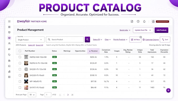Open the last list icon in sidebar
The height and width of the screenshot is (101, 178).
pyautogui.click(x=9, y=77)
